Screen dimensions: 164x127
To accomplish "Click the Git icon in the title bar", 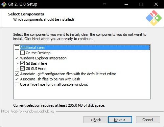I will click(4, 4).
